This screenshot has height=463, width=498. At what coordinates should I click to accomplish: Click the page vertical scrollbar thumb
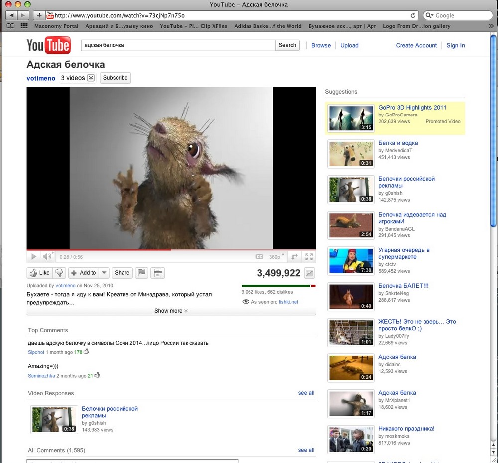coord(493,132)
